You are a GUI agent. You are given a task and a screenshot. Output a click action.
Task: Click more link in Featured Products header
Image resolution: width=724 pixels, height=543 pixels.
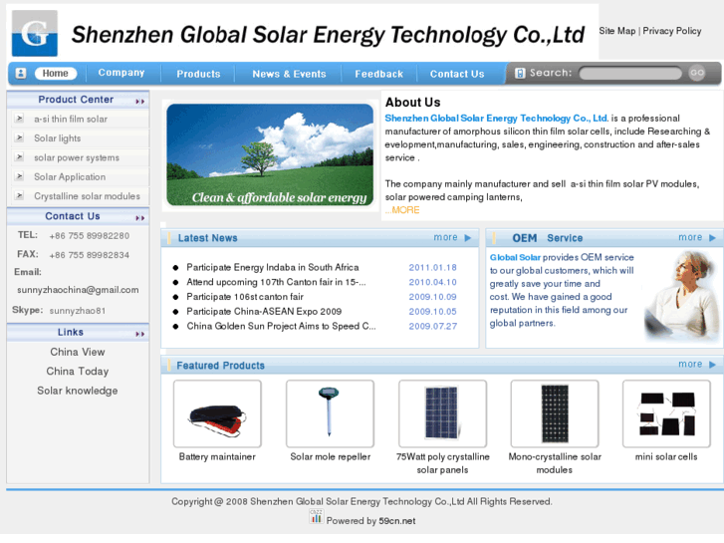click(690, 364)
